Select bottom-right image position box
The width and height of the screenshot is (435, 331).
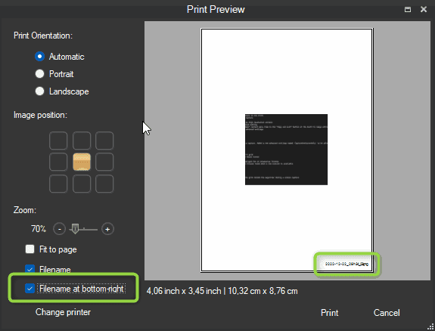click(104, 184)
